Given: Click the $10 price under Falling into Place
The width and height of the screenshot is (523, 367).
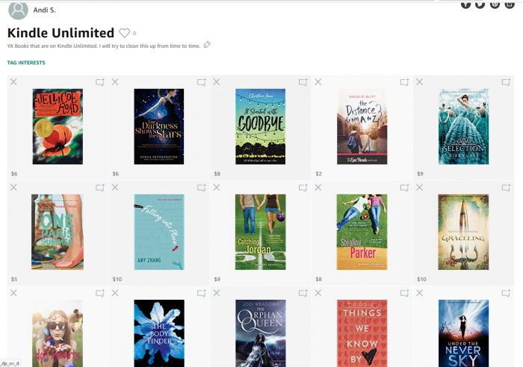Looking at the screenshot, I should [117, 280].
